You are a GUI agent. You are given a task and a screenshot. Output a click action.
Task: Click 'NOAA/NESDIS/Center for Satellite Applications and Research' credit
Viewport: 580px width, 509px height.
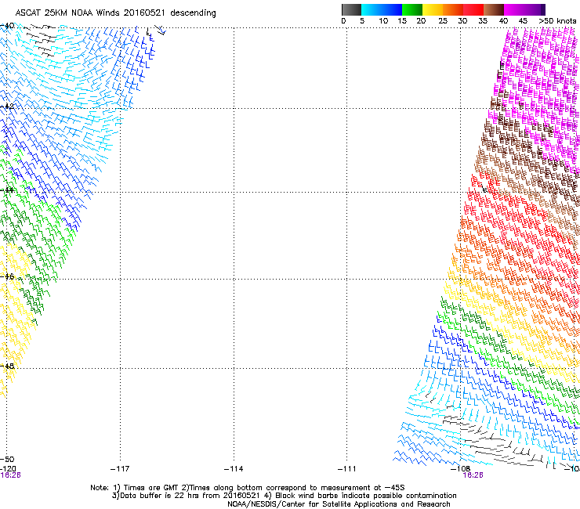339,504
